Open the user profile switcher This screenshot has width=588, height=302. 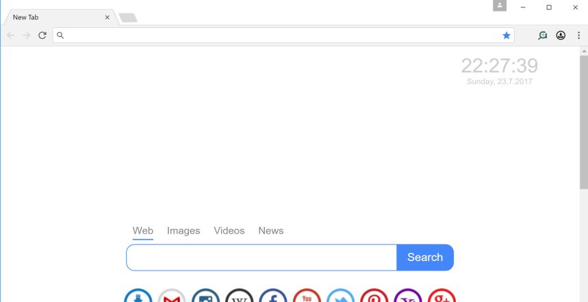[500, 6]
